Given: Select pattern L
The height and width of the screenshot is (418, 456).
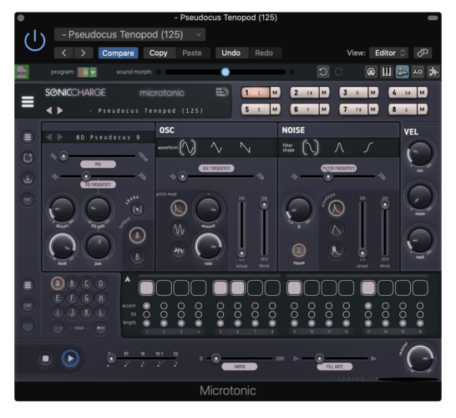Looking at the screenshot, I should 100,313.
